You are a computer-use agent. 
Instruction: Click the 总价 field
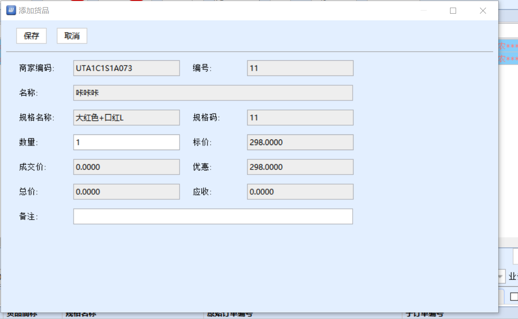(x=126, y=192)
